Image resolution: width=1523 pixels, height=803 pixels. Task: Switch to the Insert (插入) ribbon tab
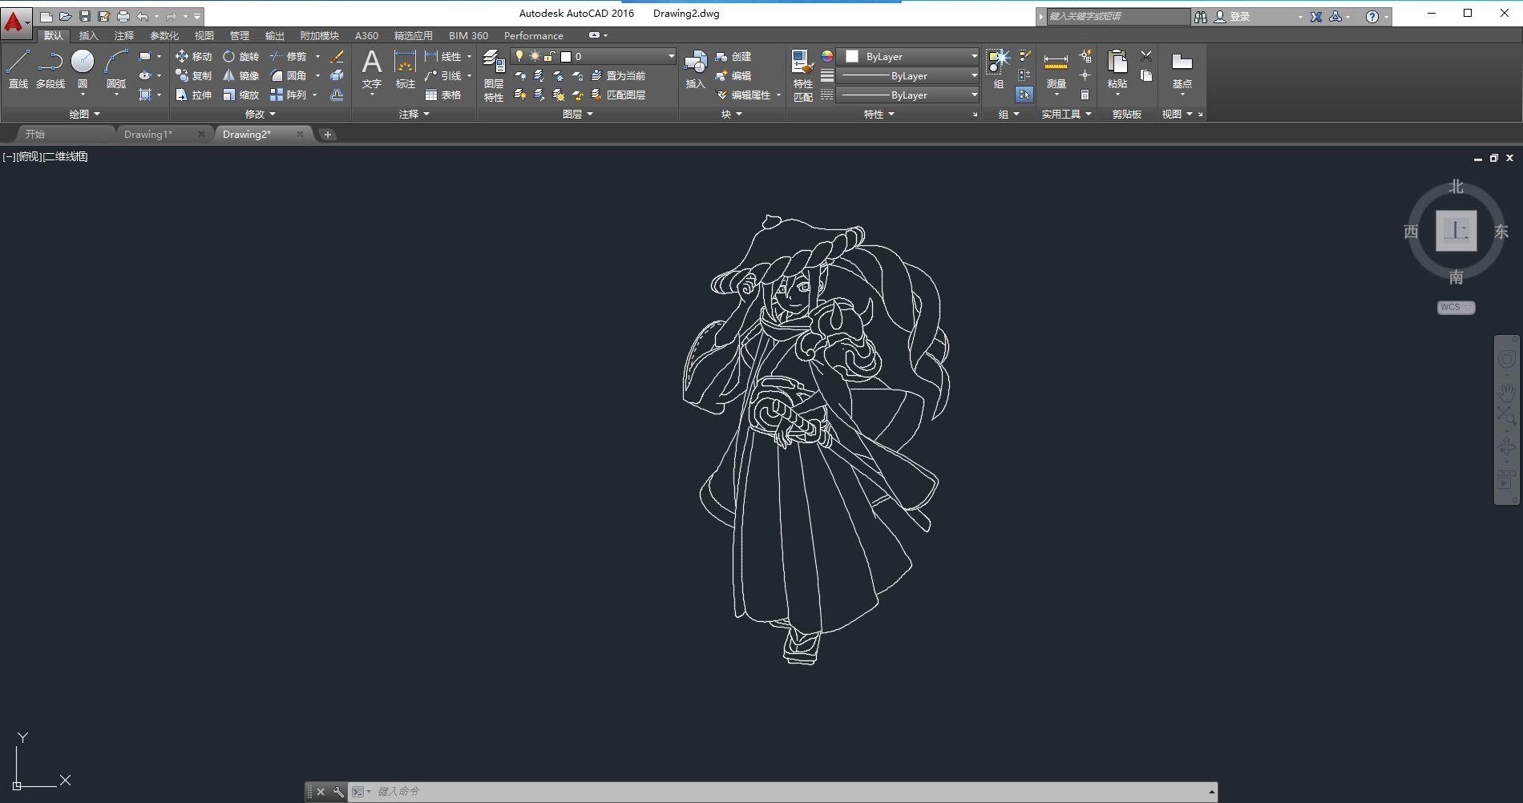pyautogui.click(x=88, y=35)
